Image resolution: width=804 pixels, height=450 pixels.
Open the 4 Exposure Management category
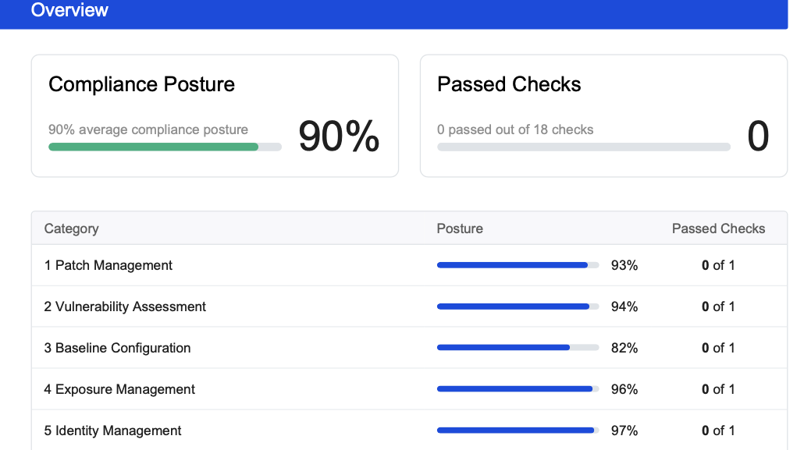[x=119, y=389]
